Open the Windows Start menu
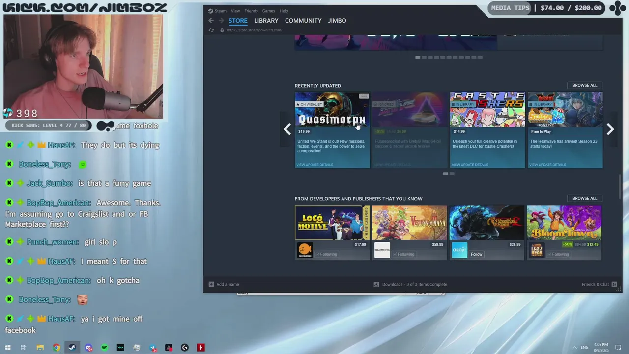 pos(7,348)
